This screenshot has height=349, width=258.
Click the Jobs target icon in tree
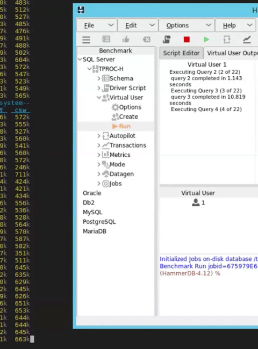pyautogui.click(x=105, y=184)
